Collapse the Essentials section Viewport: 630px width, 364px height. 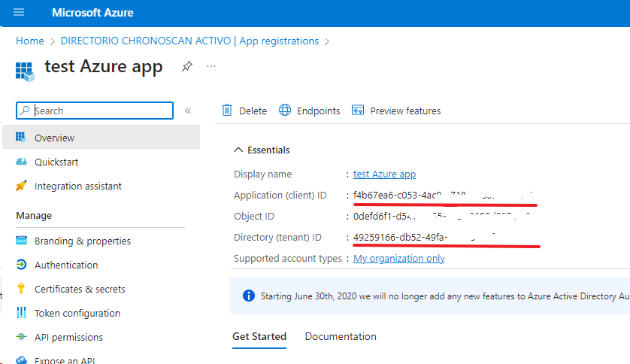click(x=239, y=150)
